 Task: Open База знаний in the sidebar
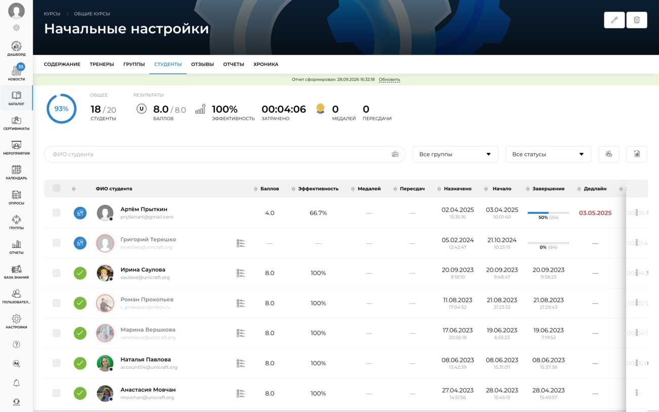pyautogui.click(x=16, y=272)
